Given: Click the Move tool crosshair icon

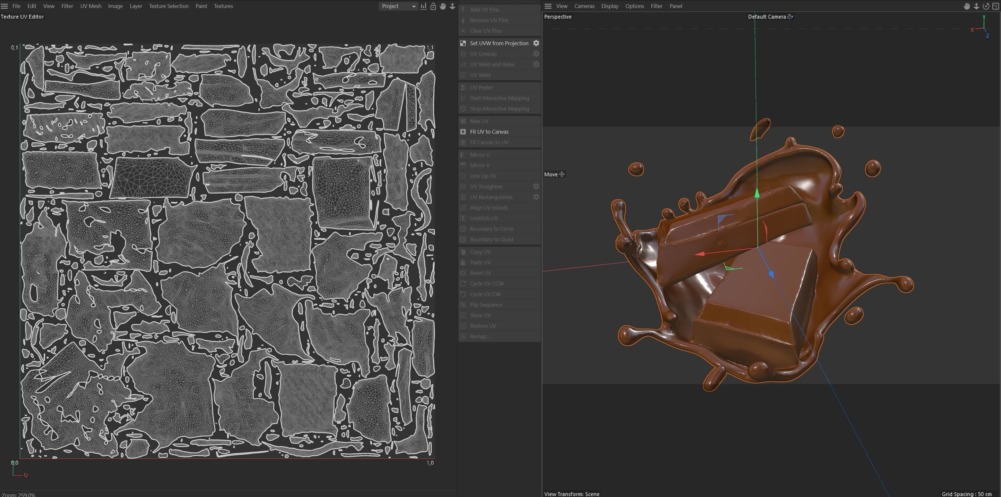Looking at the screenshot, I should [x=562, y=174].
